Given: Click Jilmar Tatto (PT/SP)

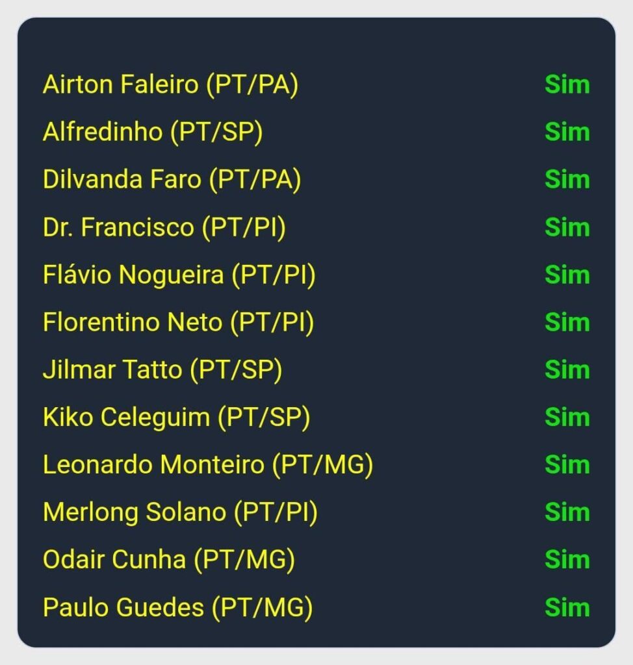Looking at the screenshot, I should coord(162,370).
